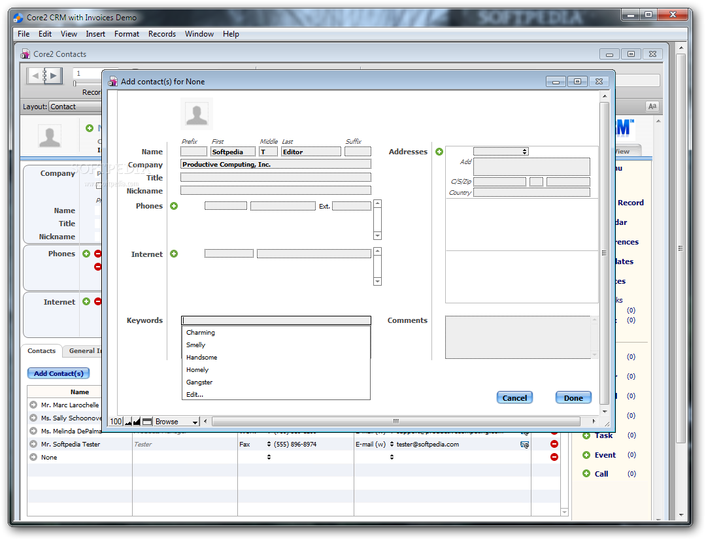Click arrow icon for the None row
706x540 pixels.
tap(33, 457)
